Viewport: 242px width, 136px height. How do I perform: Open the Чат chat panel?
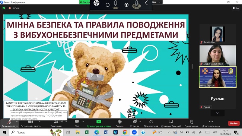point(77,123)
